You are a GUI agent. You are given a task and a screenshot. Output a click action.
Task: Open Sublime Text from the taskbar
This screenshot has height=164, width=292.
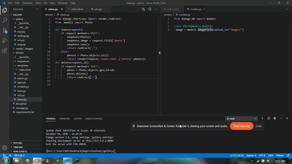pos(57,161)
